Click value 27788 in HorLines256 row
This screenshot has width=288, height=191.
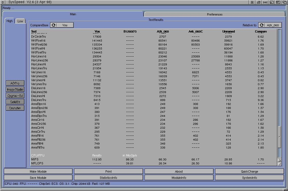[195, 60]
